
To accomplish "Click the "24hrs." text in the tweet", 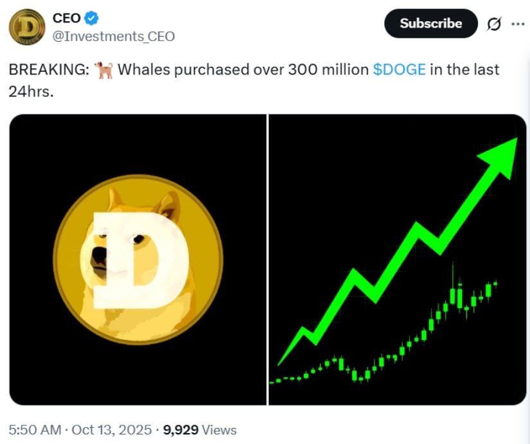I will click(31, 91).
